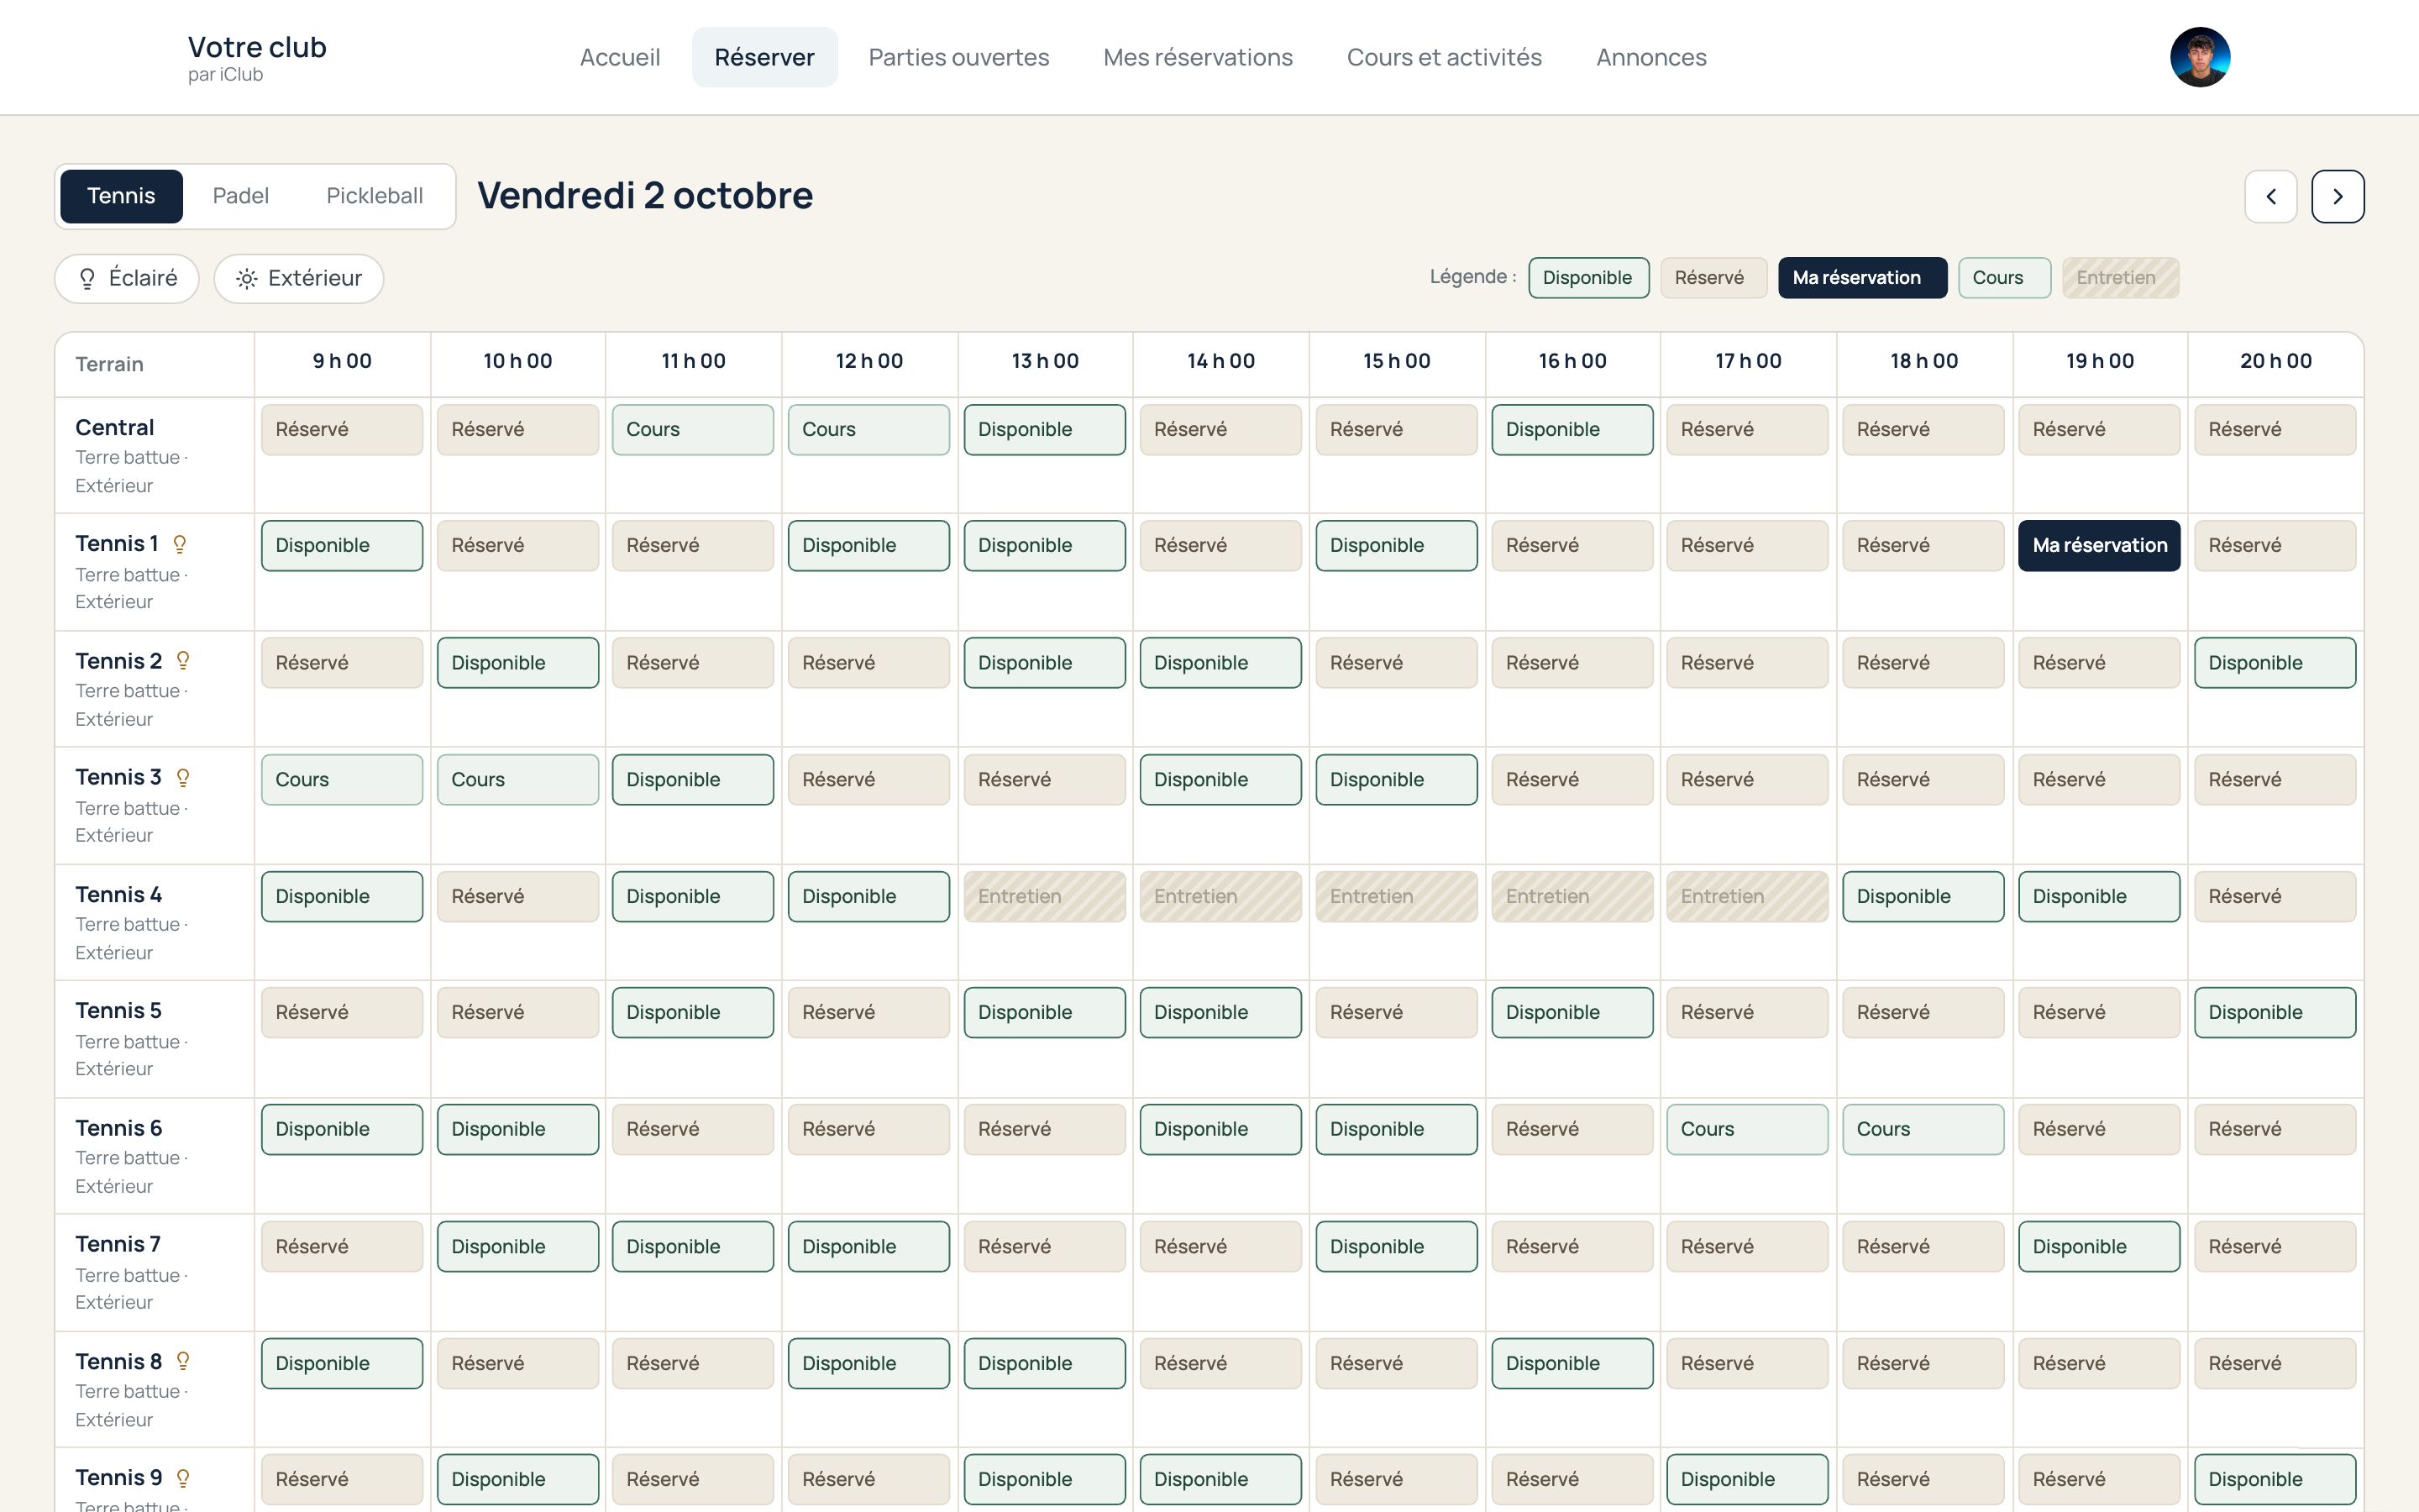The width and height of the screenshot is (2419, 1512).
Task: Go to Parties ouvertes page
Action: (958, 57)
